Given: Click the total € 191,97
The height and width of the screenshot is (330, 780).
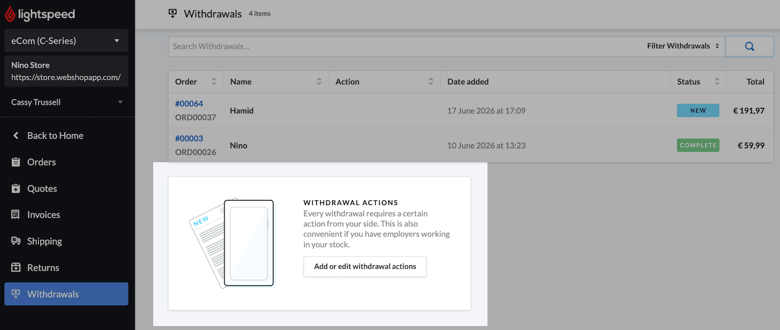Looking at the screenshot, I should [x=749, y=110].
